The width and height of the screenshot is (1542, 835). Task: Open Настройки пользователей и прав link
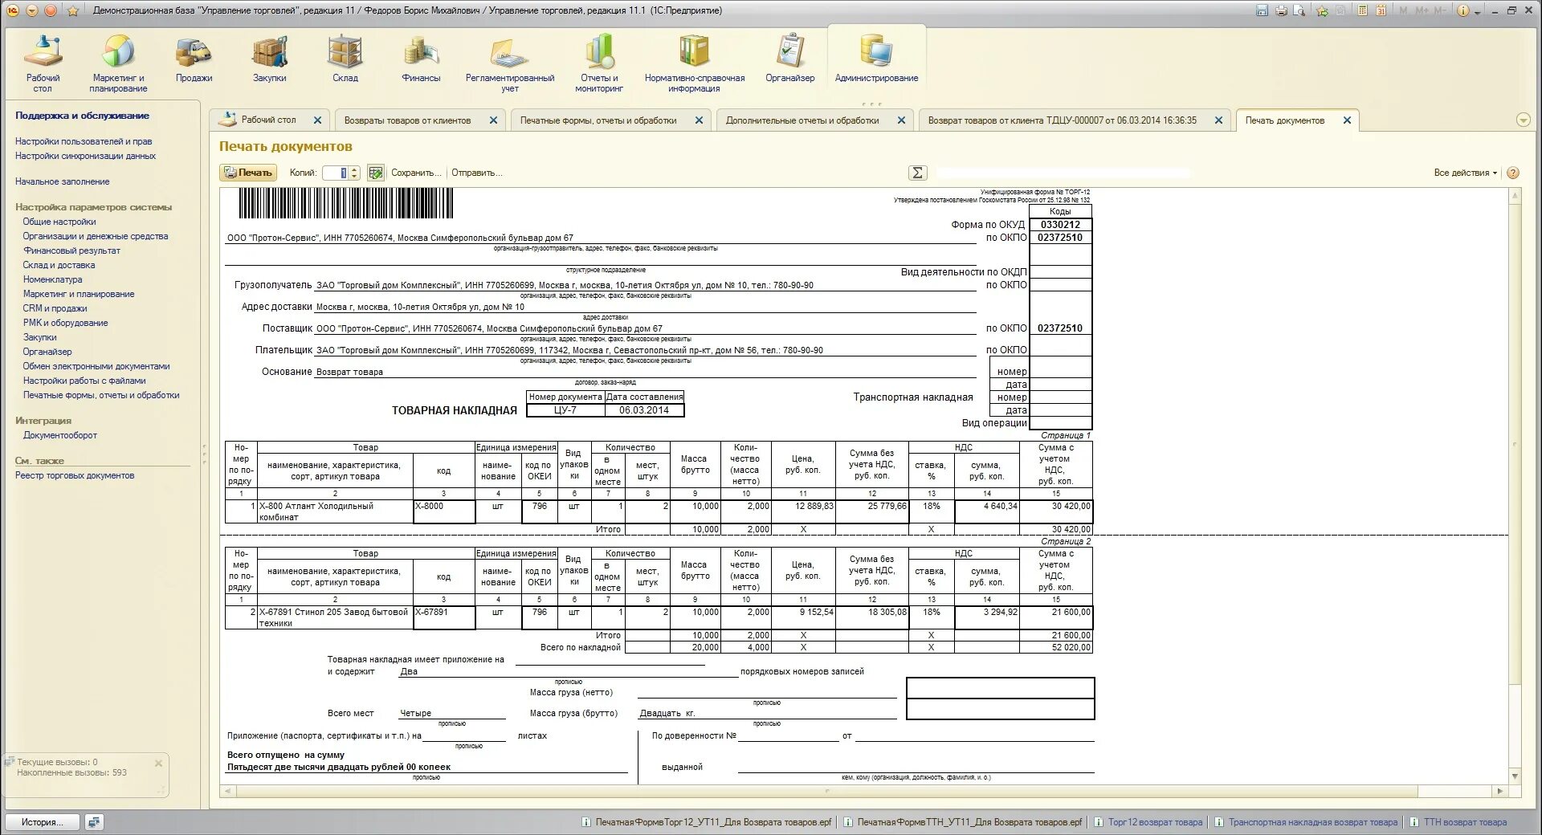pyautogui.click(x=84, y=141)
